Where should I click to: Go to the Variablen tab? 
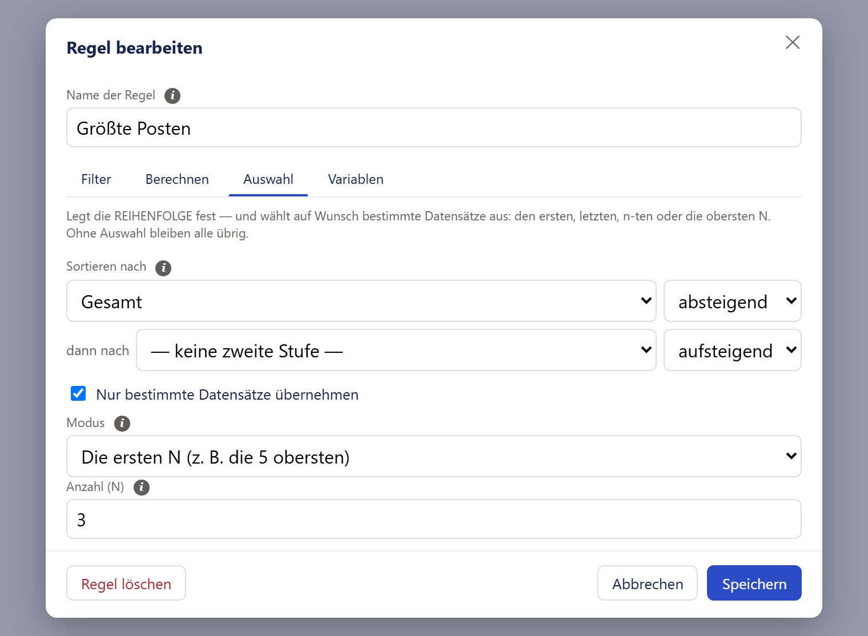tap(356, 179)
